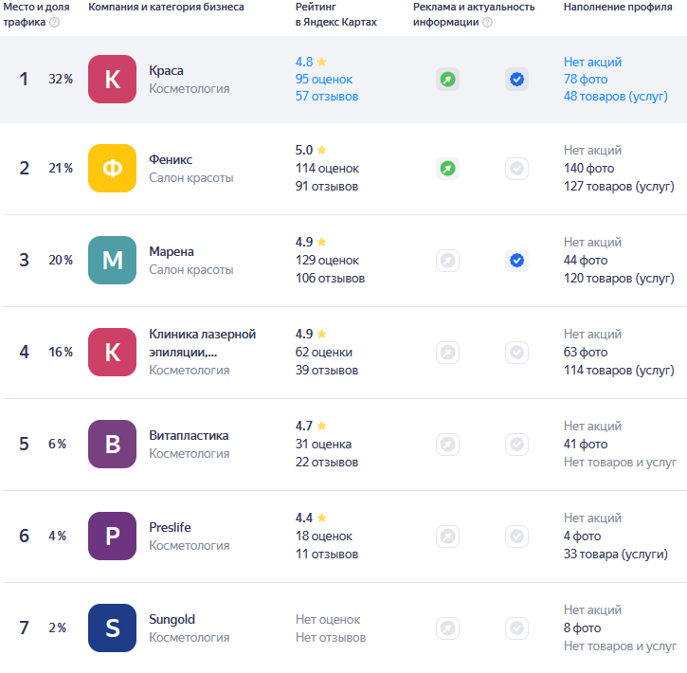Click the '78 фото' link for Краса
The width and height of the screenshot is (687, 673).
click(x=586, y=80)
